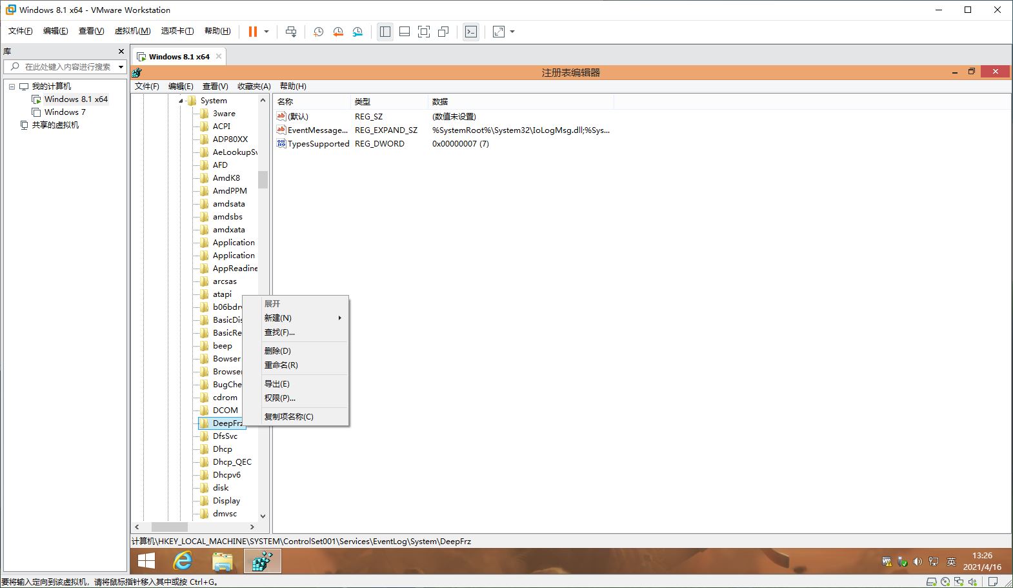Collapse the 我的计算机 tree node
The width and height of the screenshot is (1013, 588).
click(12, 86)
